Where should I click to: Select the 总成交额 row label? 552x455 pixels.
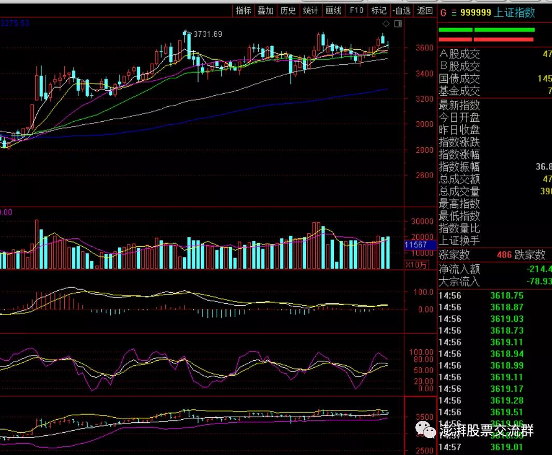tap(459, 179)
